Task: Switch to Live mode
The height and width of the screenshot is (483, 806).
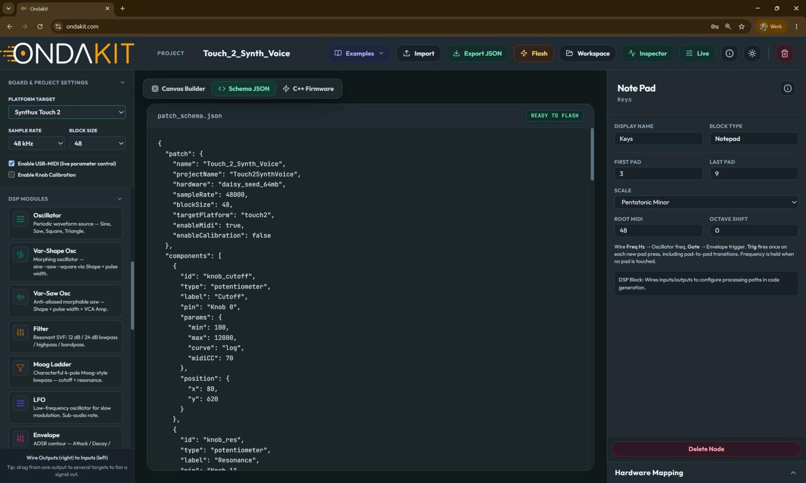Action: pyautogui.click(x=697, y=53)
